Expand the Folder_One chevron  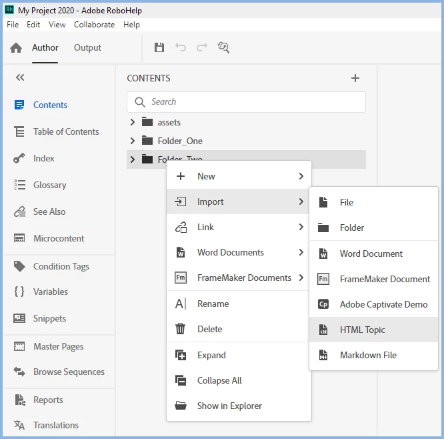(132, 141)
